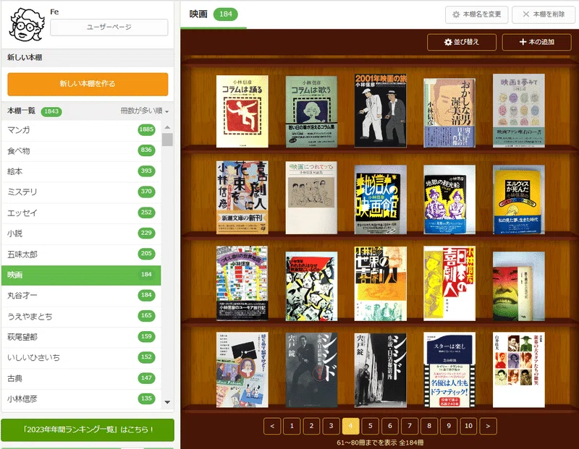The image size is (579, 449).
Task: Select the マンガ shelf in list
Action: [81, 130]
